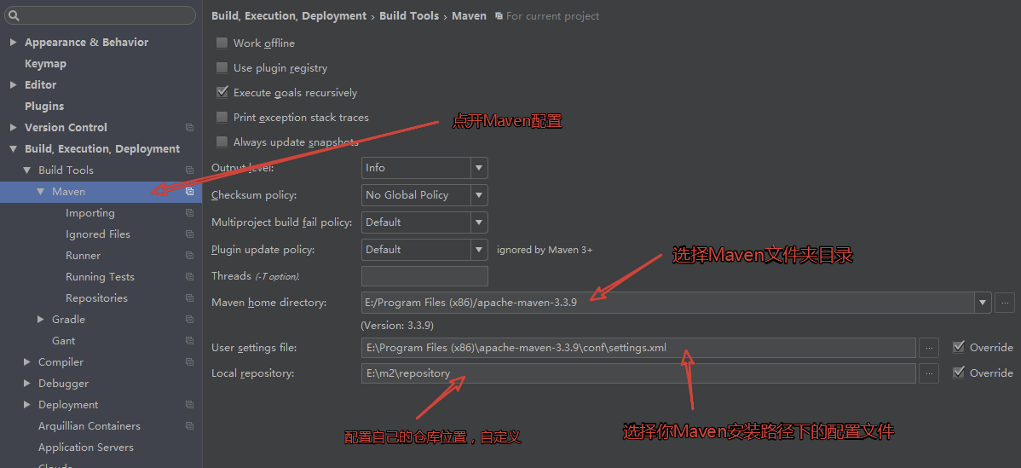The width and height of the screenshot is (1021, 468).
Task: Click project-level icon next to Deployment
Action: click(x=189, y=405)
